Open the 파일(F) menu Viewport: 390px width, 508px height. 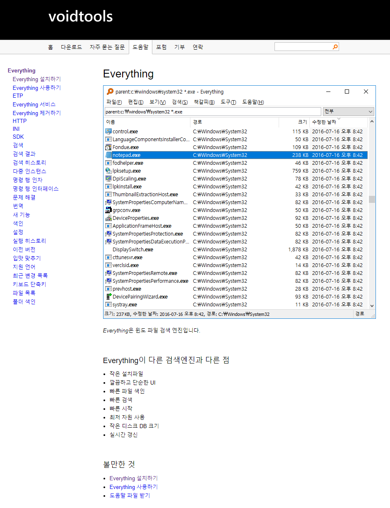tap(114, 102)
